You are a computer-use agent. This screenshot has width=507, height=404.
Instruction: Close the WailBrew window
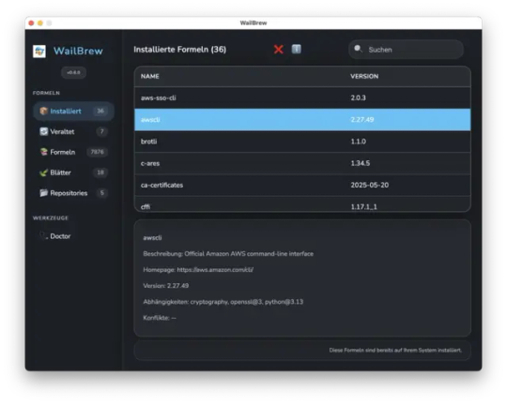pyautogui.click(x=31, y=22)
